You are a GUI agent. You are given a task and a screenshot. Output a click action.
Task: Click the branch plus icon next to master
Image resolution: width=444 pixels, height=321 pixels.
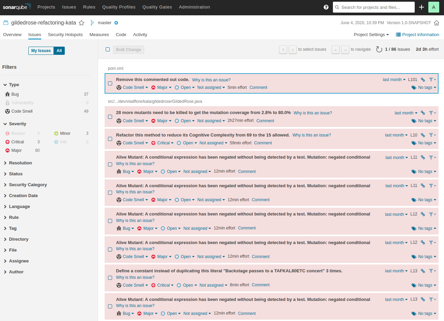click(116, 23)
